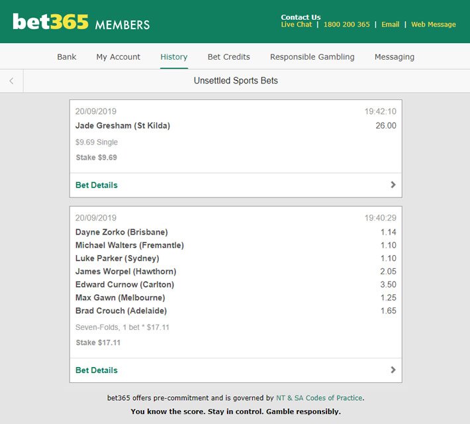Start a Live Chat with support
Screen dimensions: 470x424
coord(296,25)
